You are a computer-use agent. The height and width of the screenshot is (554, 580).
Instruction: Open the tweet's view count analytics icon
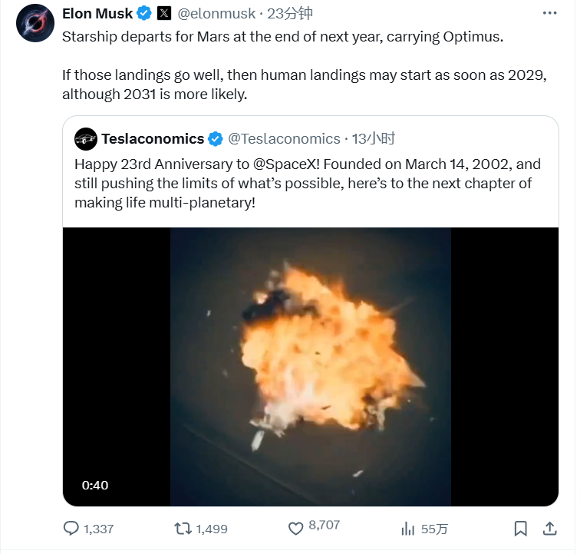click(x=408, y=529)
